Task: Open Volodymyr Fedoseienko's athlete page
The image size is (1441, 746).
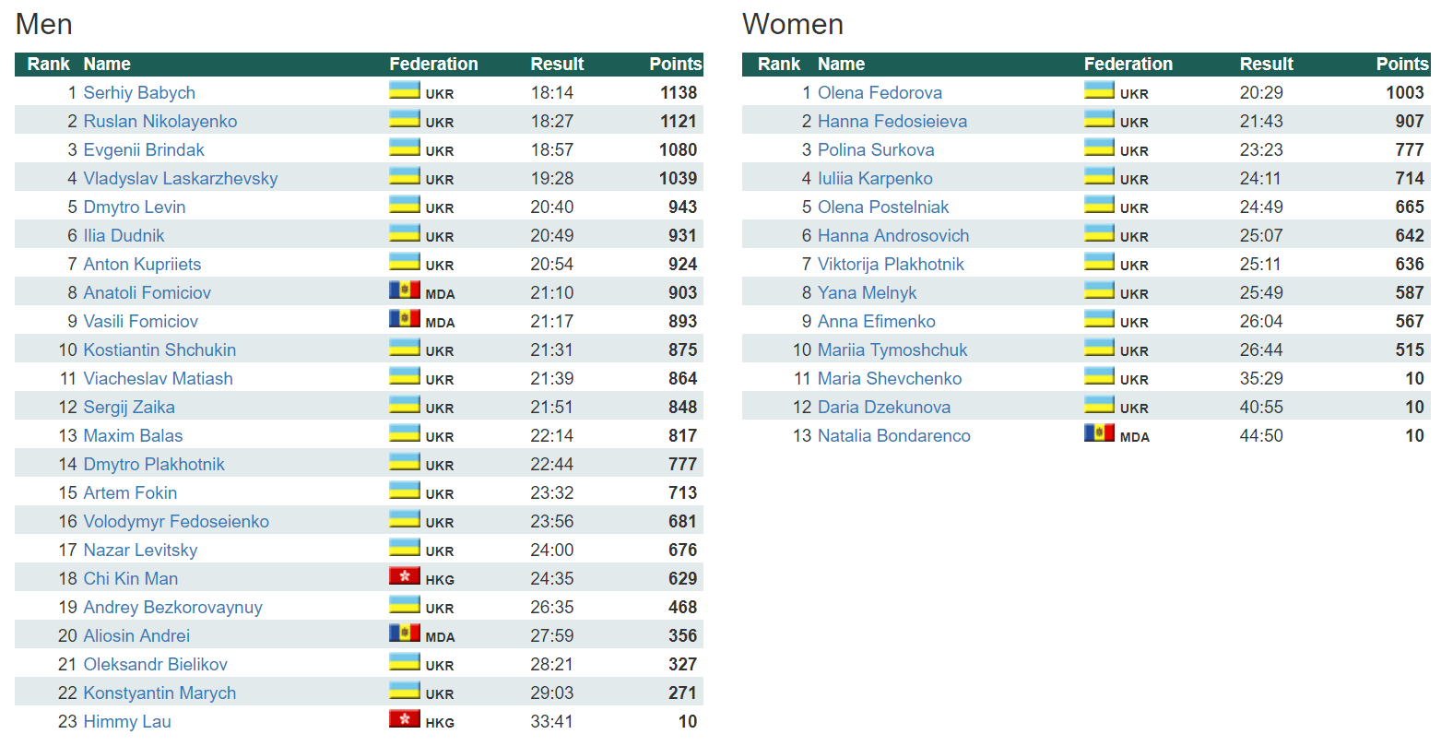Action: pos(176,521)
